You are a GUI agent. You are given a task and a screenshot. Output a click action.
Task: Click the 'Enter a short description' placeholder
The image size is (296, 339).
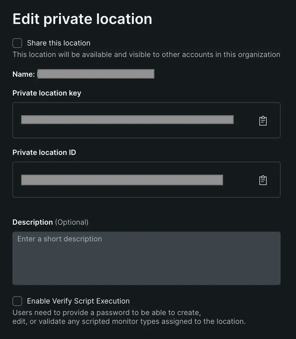pos(59,239)
